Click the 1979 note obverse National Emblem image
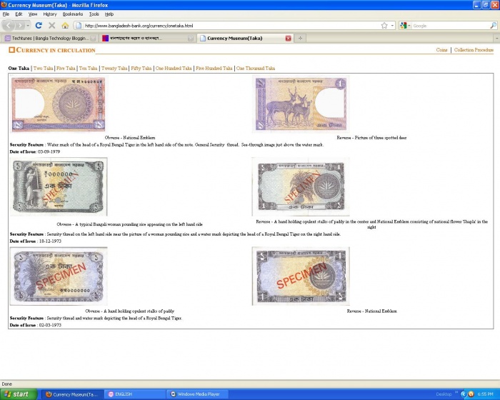The height and width of the screenshot is (400, 500). tap(59, 104)
